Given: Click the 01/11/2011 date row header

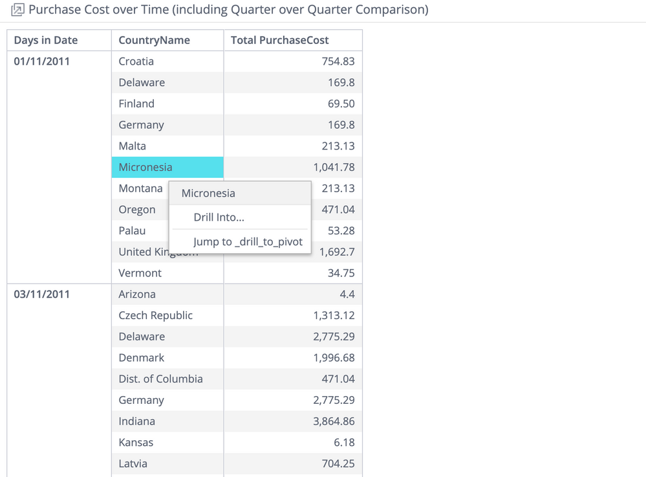Looking at the screenshot, I should [x=42, y=61].
